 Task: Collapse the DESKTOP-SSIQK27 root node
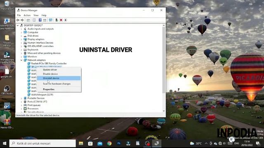click(x=18, y=25)
